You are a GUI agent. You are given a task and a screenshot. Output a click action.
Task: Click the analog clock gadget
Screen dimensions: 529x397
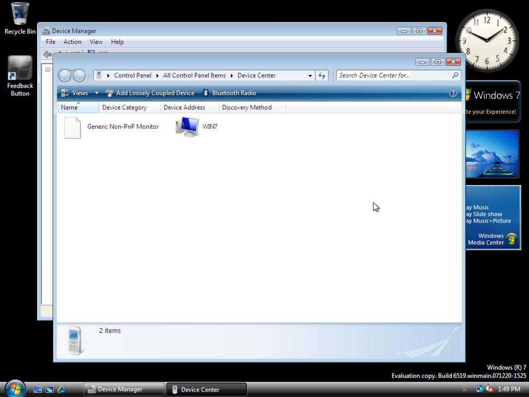pos(487,40)
